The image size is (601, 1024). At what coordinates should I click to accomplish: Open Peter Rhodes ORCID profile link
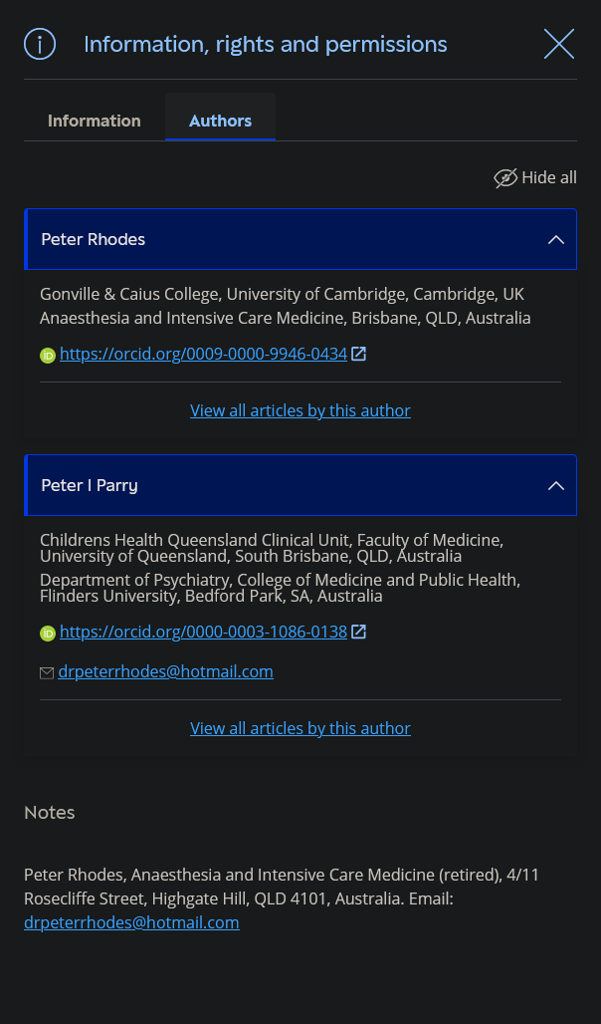pos(203,354)
